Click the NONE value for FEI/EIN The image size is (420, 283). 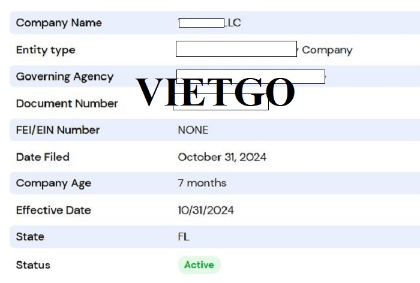click(x=193, y=130)
